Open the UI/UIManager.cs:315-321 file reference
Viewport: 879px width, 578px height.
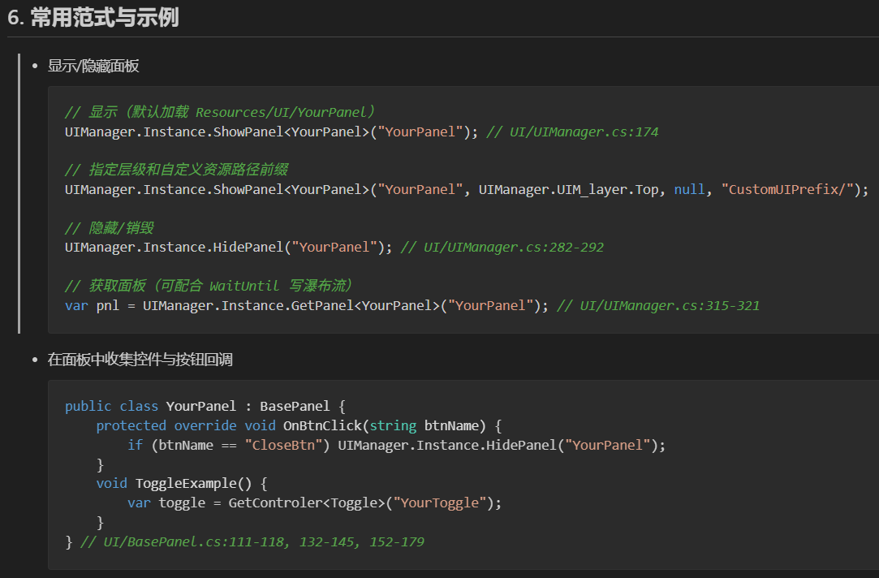click(669, 305)
